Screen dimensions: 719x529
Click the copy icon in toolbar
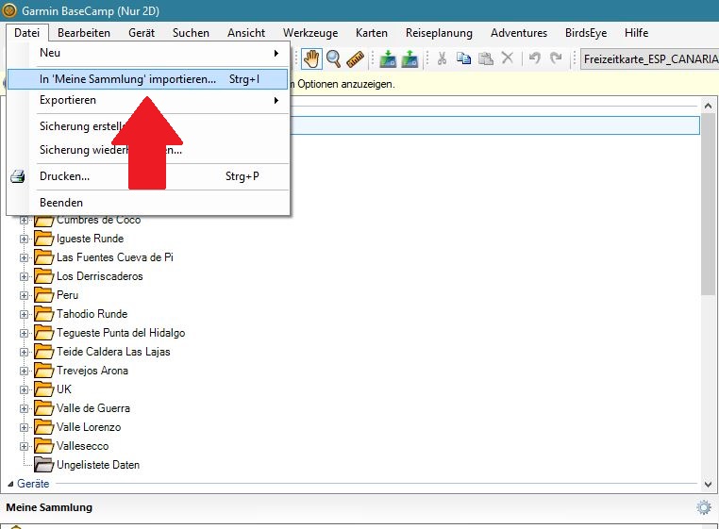[463, 58]
